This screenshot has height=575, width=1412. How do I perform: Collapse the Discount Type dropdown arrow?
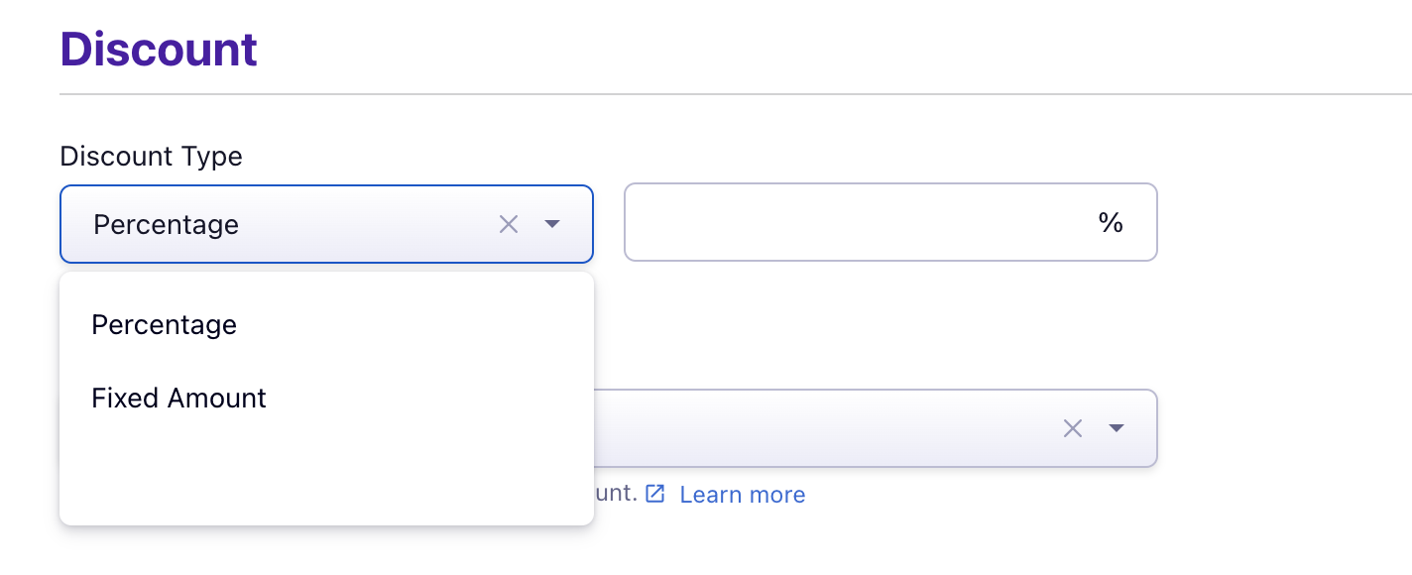(x=553, y=225)
